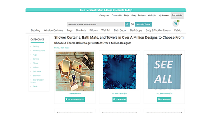Click the magnifier search button

[127, 24]
